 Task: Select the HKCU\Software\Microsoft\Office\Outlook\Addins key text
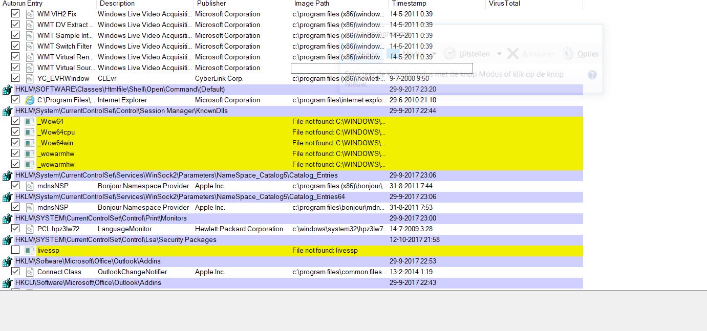pyautogui.click(x=88, y=282)
